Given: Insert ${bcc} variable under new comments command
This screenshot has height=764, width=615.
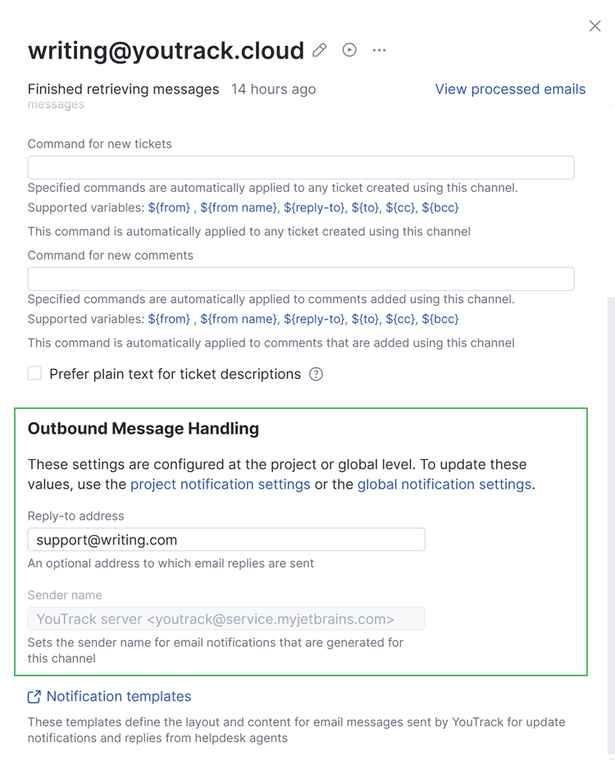Looking at the screenshot, I should pos(440,320).
